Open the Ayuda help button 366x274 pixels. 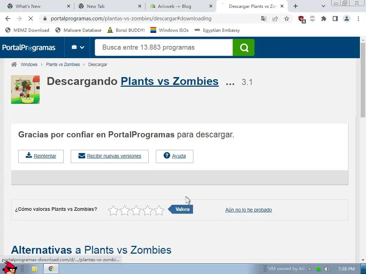[x=174, y=156]
